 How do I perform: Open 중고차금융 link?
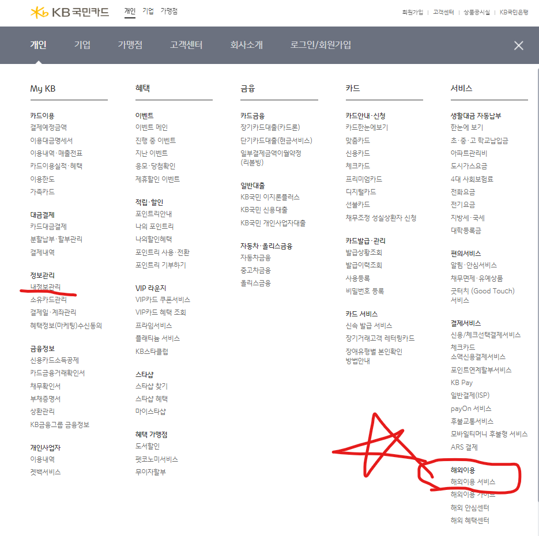(x=256, y=270)
